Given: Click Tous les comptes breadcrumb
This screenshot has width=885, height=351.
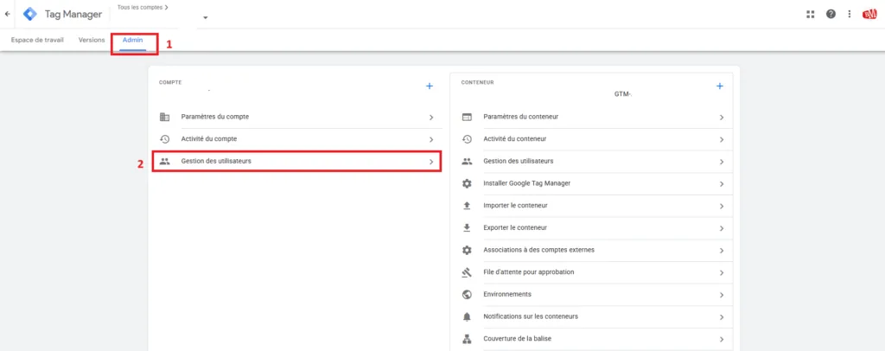Looking at the screenshot, I should (143, 7).
